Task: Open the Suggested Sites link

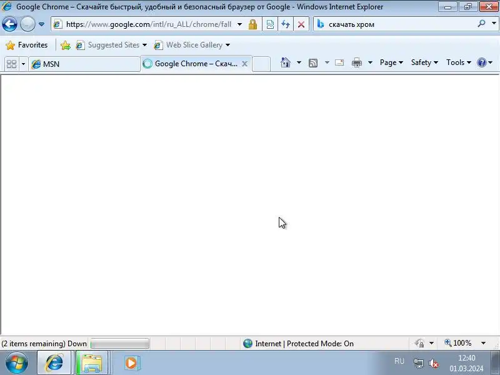Action: tap(111, 45)
